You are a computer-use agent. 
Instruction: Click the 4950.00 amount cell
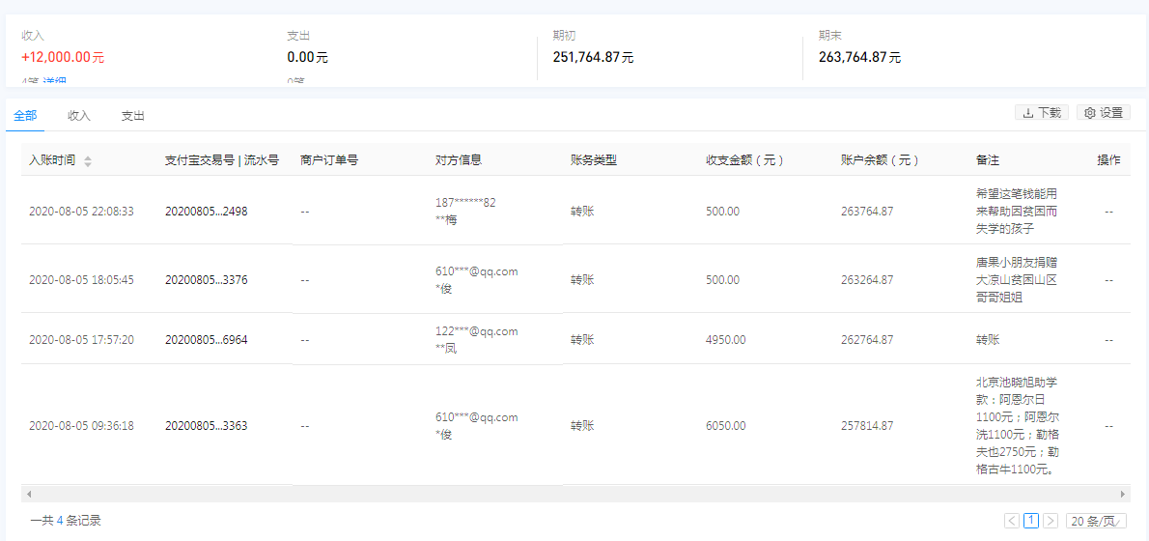(x=725, y=340)
